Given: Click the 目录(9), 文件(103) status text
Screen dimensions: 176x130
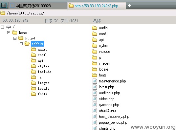Looking at the screenshot, I should [x=61, y=21].
